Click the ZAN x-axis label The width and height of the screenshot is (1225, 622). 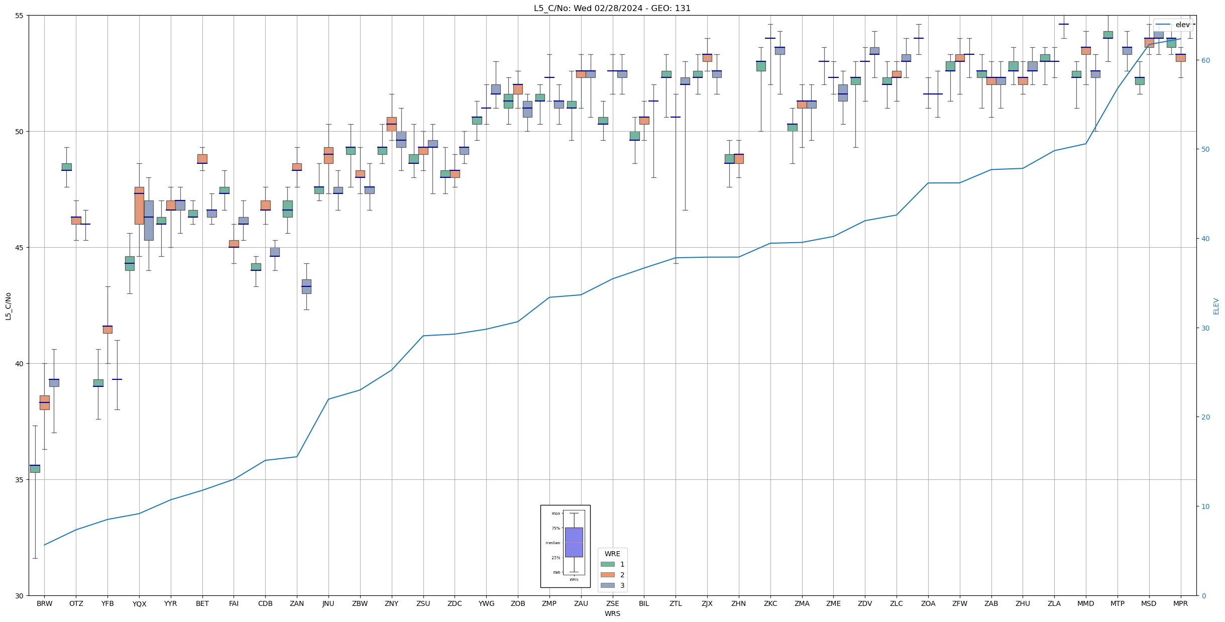pyautogui.click(x=297, y=603)
